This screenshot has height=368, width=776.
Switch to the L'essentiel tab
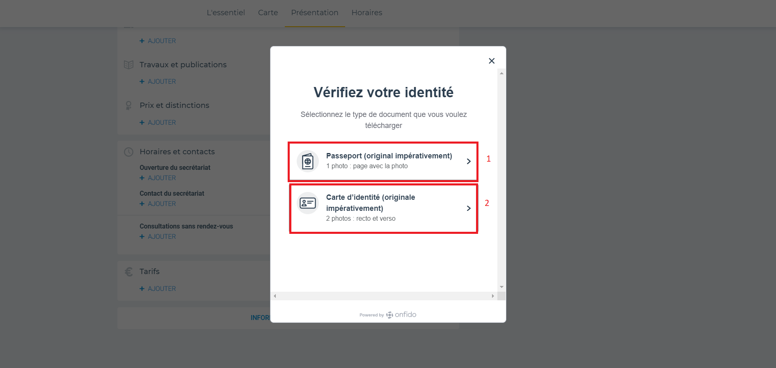tap(226, 13)
